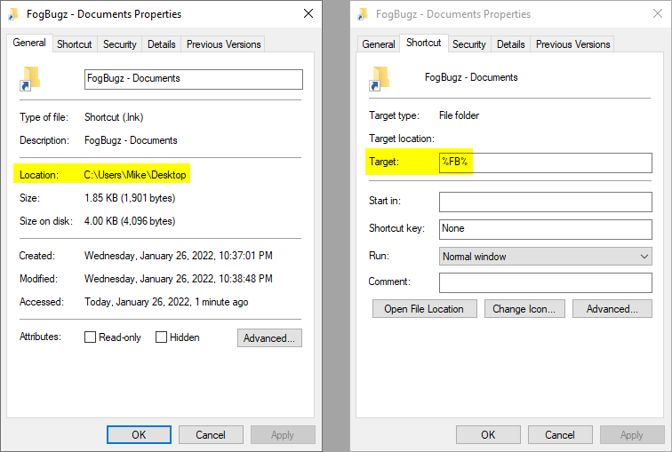
Task: Click the location path C:\Users\Mike\Desktop
Action: tap(135, 175)
